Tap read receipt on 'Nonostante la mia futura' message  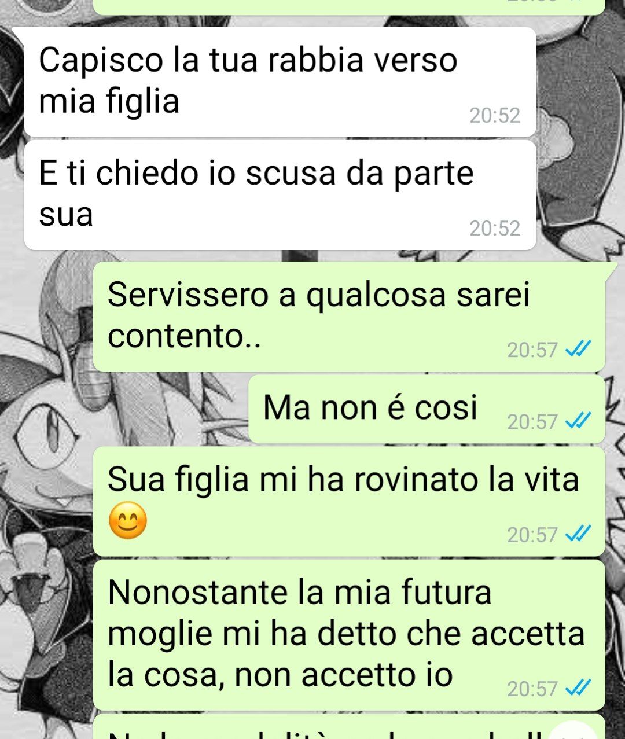pos(578,688)
